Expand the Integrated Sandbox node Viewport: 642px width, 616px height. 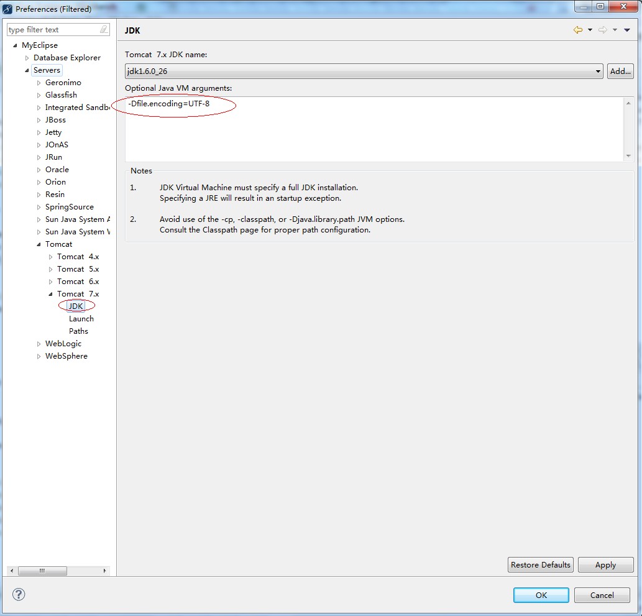coord(39,108)
